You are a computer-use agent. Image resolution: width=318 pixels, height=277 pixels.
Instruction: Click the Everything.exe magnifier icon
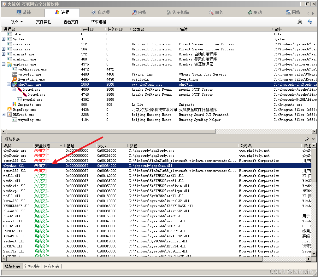[x=15, y=79]
